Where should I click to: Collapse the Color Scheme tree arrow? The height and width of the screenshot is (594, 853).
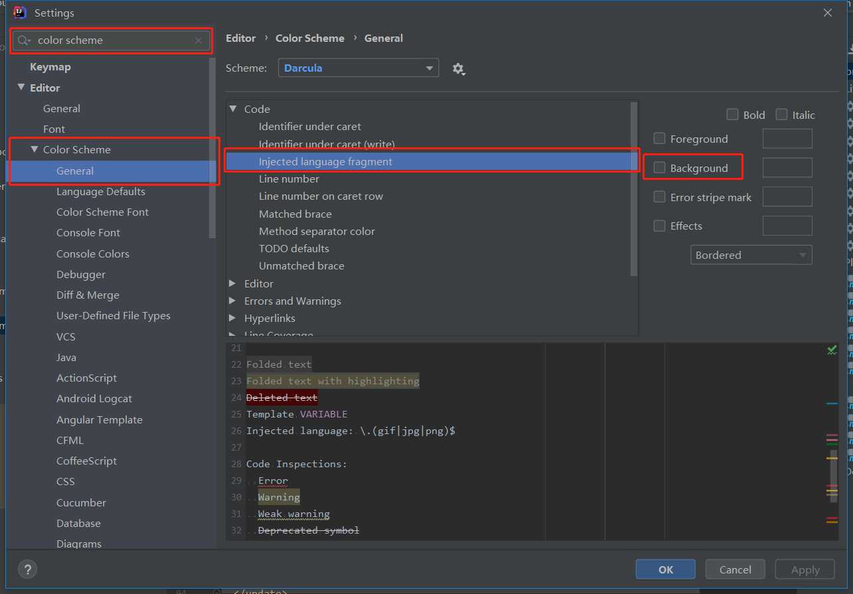pos(35,149)
